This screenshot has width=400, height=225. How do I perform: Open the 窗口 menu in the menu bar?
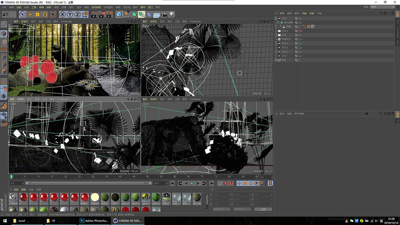coord(150,7)
